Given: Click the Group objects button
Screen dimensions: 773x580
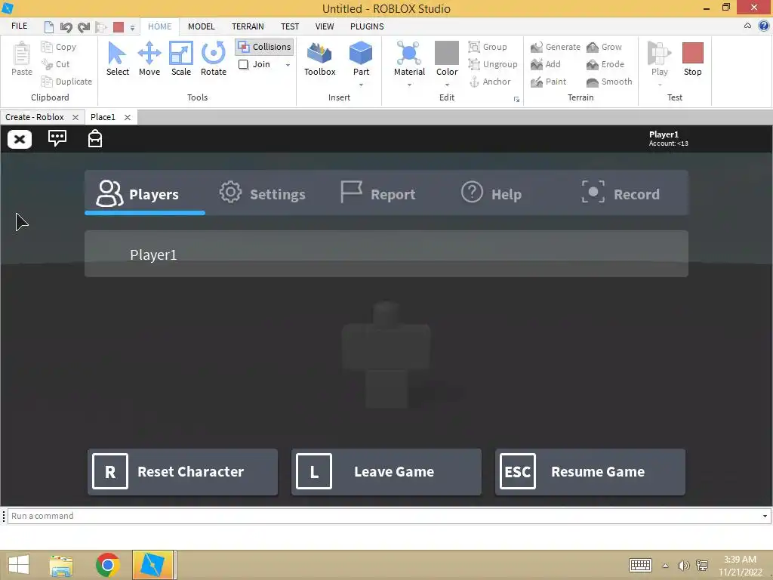Looking at the screenshot, I should coord(488,47).
